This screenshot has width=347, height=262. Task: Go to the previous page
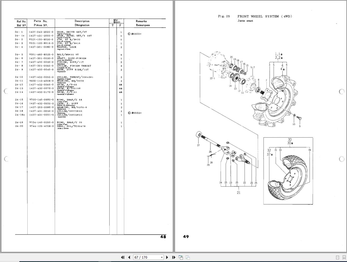click(129, 257)
